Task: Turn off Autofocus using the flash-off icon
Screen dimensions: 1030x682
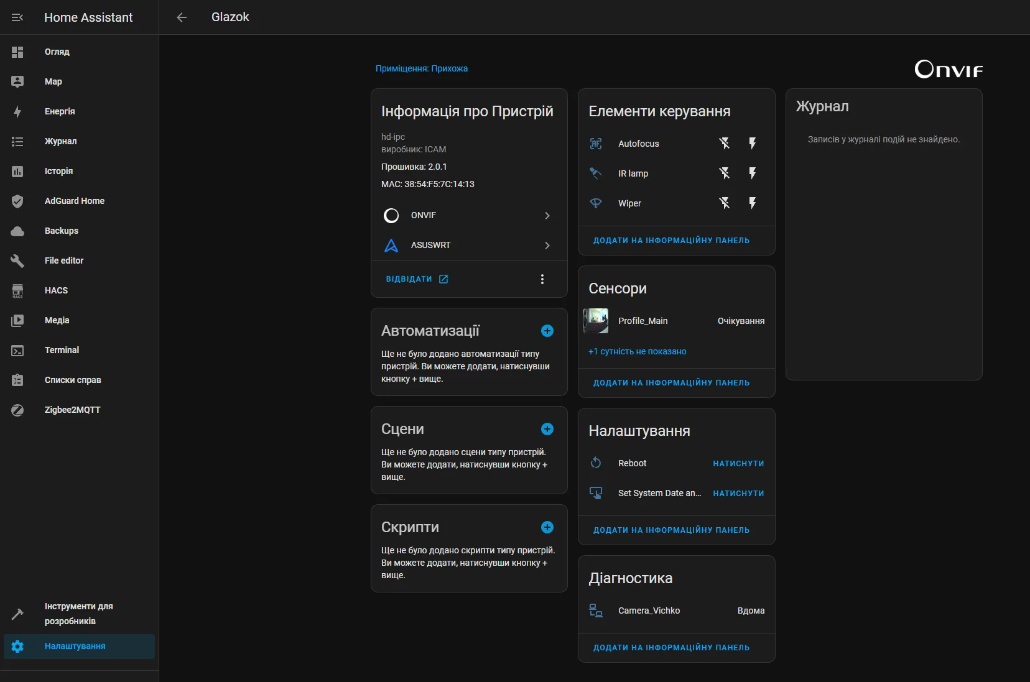Action: (725, 144)
